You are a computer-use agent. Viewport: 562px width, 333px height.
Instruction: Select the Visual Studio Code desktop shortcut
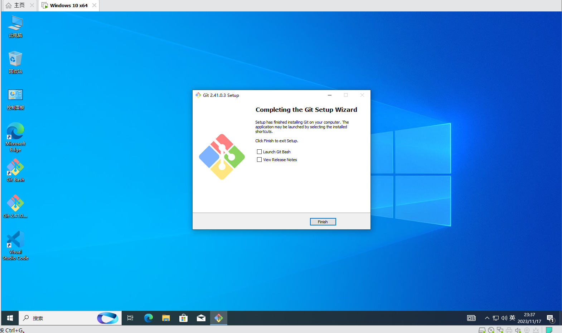(x=15, y=245)
